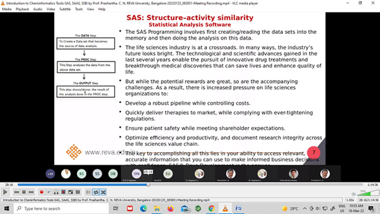Open the Media menu
This screenshot has height=214, width=380.
(x=7, y=9)
